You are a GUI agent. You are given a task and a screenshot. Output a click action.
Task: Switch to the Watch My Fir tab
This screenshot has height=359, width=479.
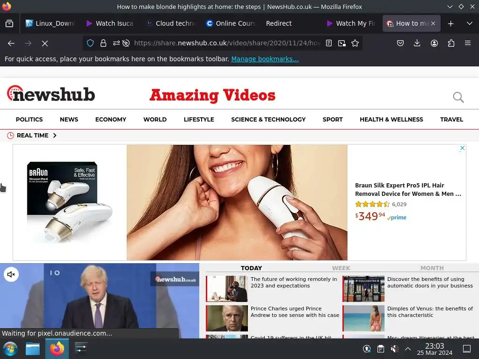pyautogui.click(x=351, y=23)
